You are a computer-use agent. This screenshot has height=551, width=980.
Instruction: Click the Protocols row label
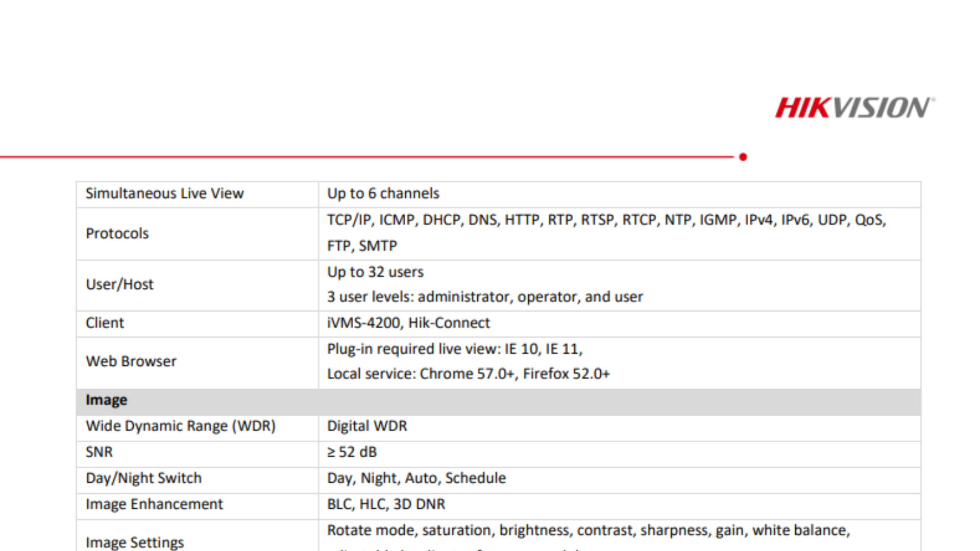pyautogui.click(x=117, y=234)
